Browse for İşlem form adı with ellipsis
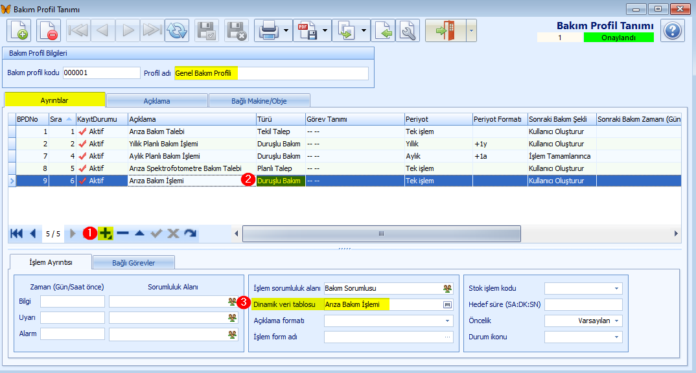Viewport: 696px width, 373px height. click(x=447, y=337)
